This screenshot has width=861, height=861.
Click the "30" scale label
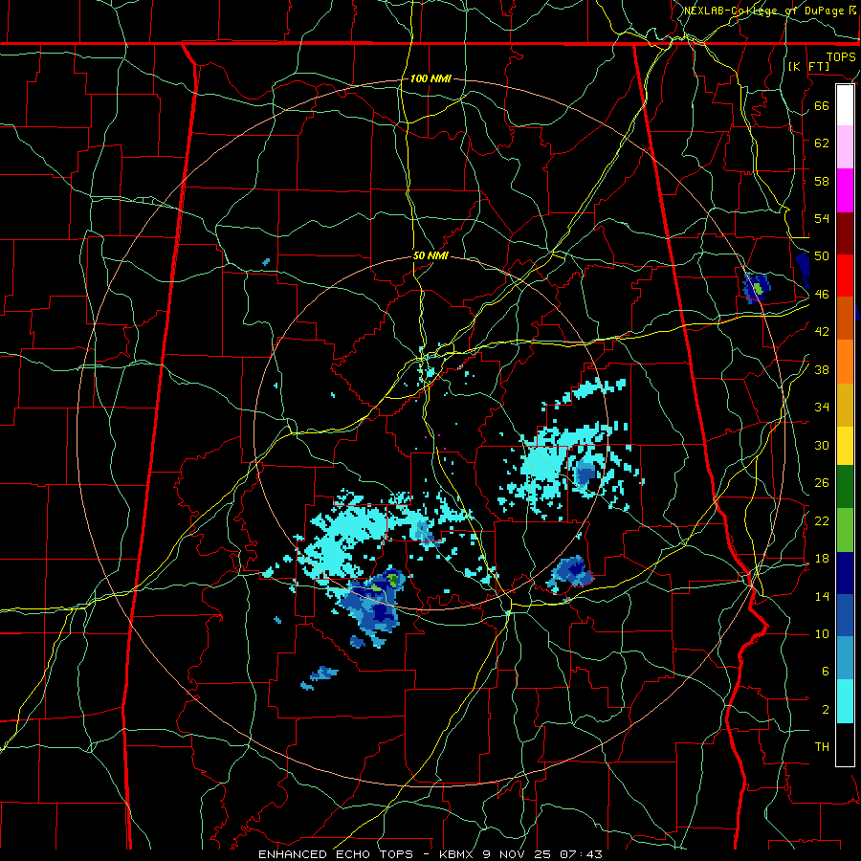click(822, 445)
